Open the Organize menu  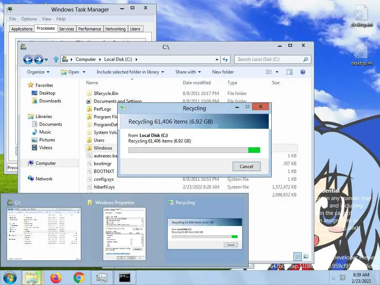[x=38, y=72]
